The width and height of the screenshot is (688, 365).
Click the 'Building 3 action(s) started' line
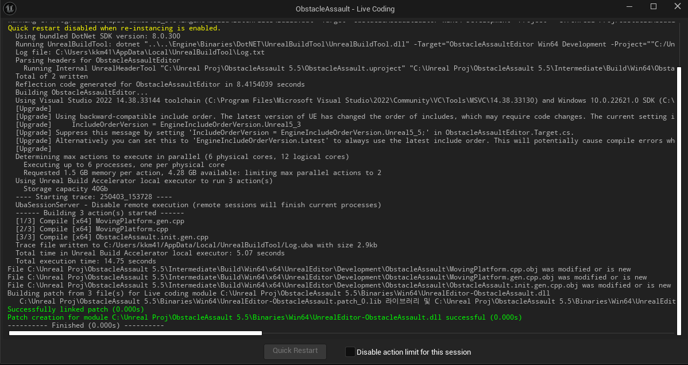(x=99, y=213)
